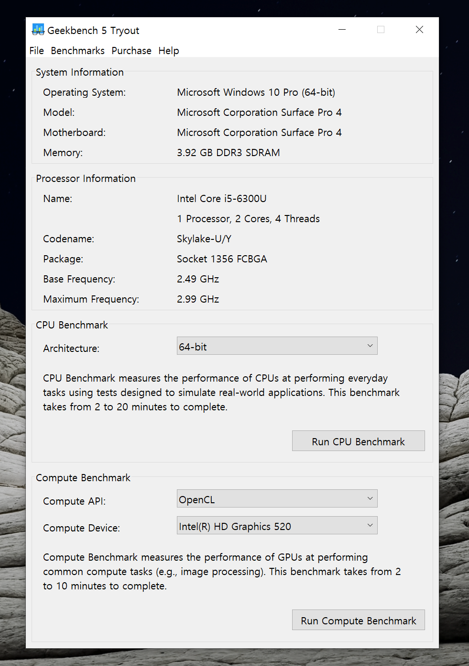Click the 'Codename:' label
This screenshot has width=469, height=666.
tap(69, 239)
